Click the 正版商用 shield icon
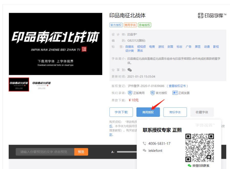The height and width of the screenshot is (169, 230). coord(130,93)
